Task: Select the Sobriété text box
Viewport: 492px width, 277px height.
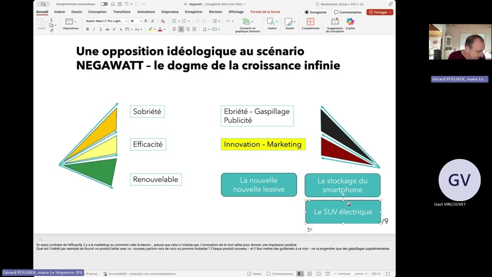Action: (147, 112)
